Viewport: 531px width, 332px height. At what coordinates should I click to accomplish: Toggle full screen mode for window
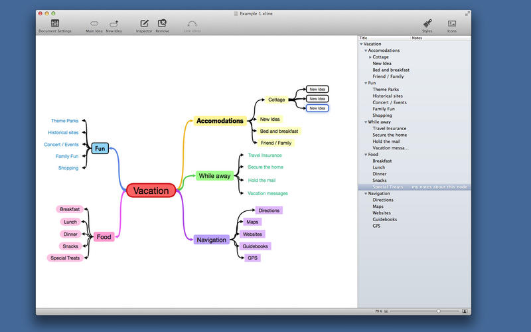pos(467,13)
